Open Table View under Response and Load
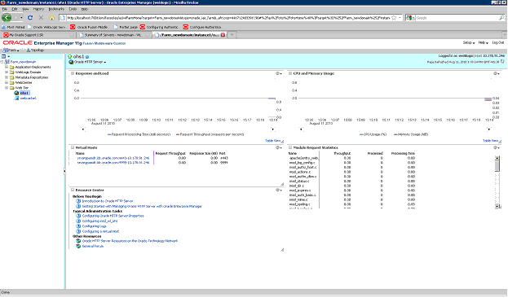Screen dimensions: 508x298 click(272, 140)
